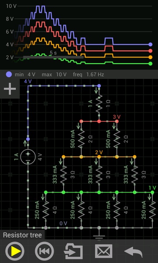Tap the max 10 V readout
The height and width of the screenshot is (263, 158).
54,75
